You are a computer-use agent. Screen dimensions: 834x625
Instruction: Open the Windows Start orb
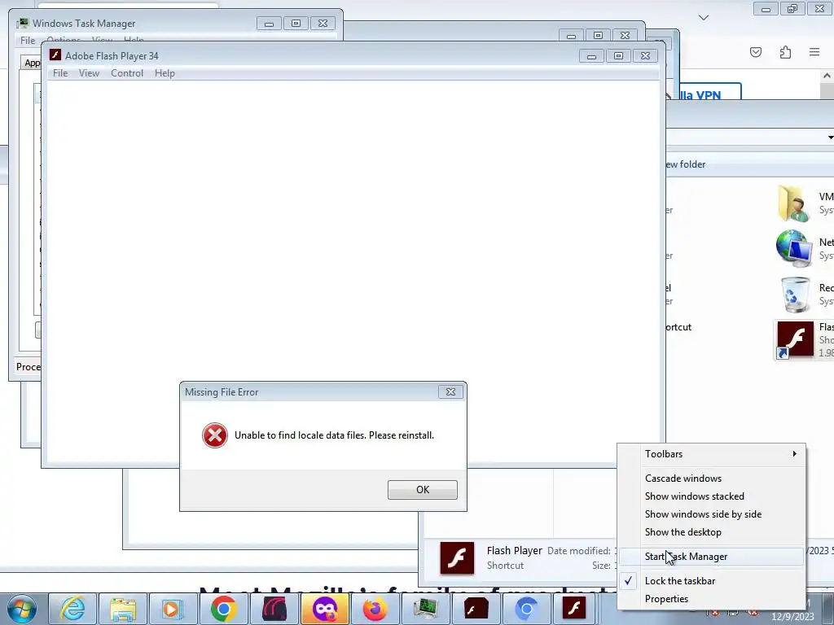coord(21,609)
